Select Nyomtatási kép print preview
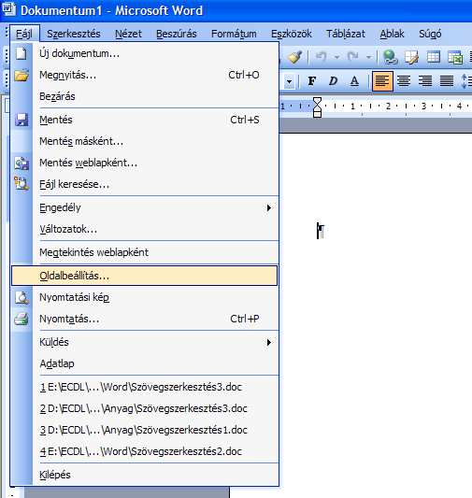 coord(145,297)
